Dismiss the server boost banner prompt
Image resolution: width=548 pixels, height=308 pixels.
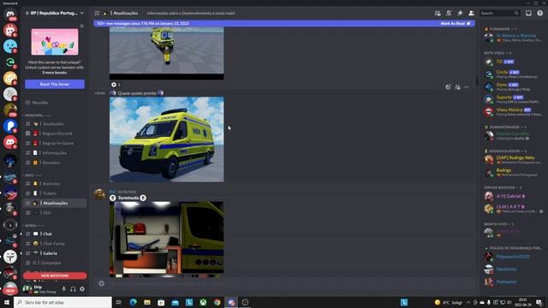82,26
